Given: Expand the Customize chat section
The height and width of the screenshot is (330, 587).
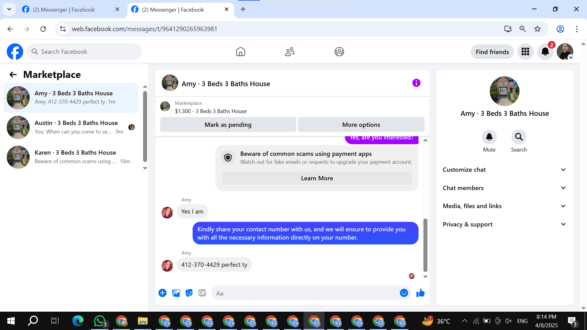Looking at the screenshot, I should 504,170.
